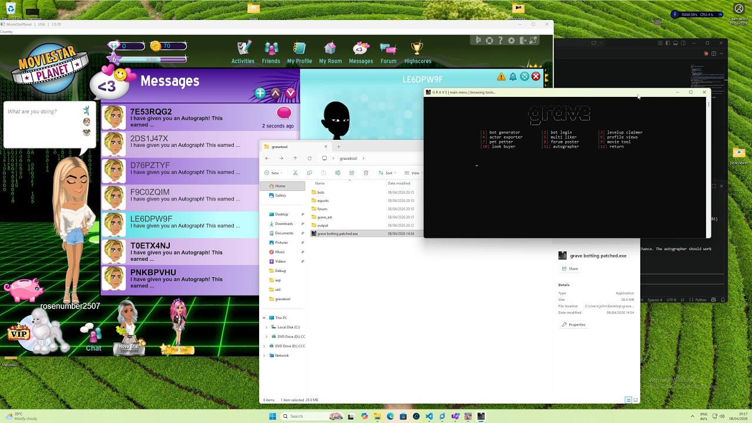Click Share button in details pane
The height and width of the screenshot is (423, 752).
pos(569,268)
